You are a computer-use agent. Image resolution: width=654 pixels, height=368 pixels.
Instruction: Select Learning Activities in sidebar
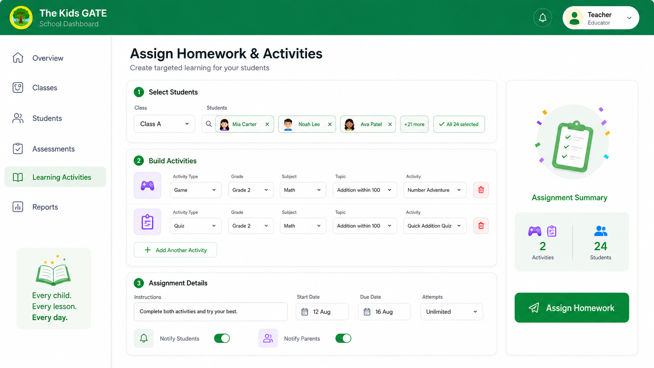(x=55, y=177)
